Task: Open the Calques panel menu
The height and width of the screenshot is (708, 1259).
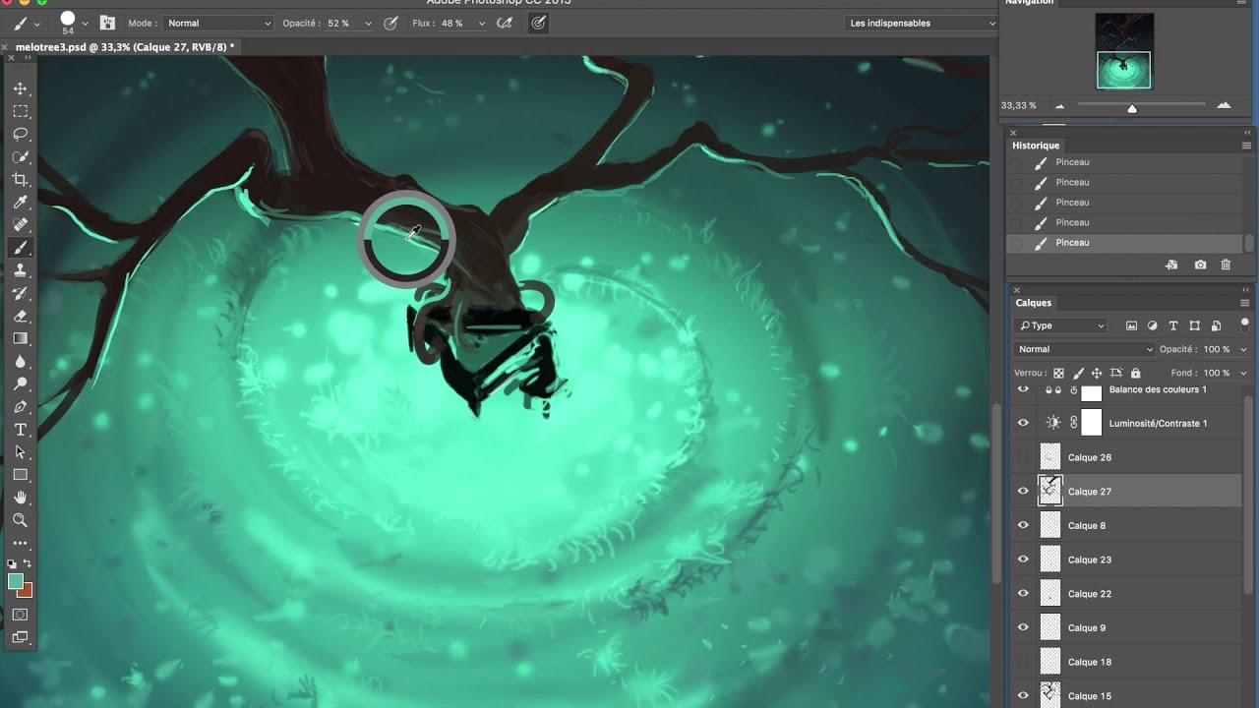Action: point(1245,303)
